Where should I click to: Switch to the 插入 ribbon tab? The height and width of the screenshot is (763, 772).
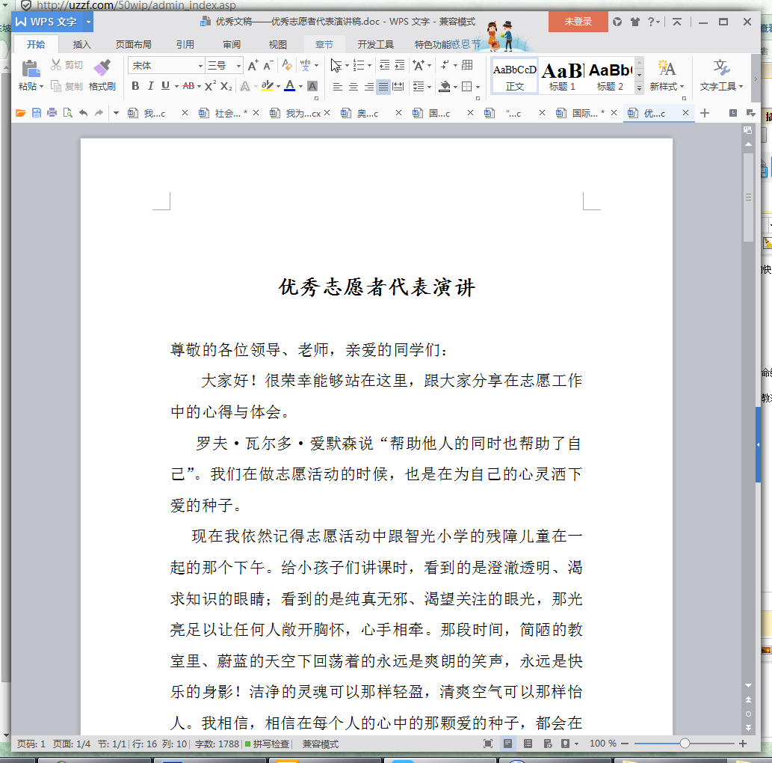81,45
